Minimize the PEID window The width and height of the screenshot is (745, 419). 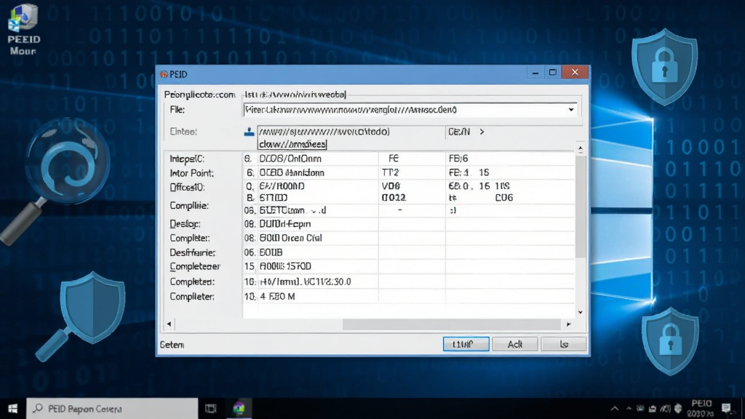535,73
